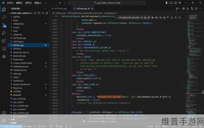Click the settings gear in editor toolbar

coord(184,9)
